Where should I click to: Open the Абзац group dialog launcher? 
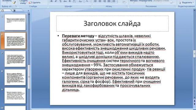tap(126, 6)
